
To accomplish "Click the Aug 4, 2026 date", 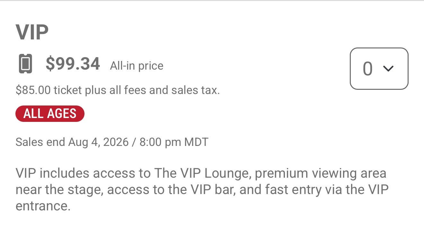I will coord(98,142).
